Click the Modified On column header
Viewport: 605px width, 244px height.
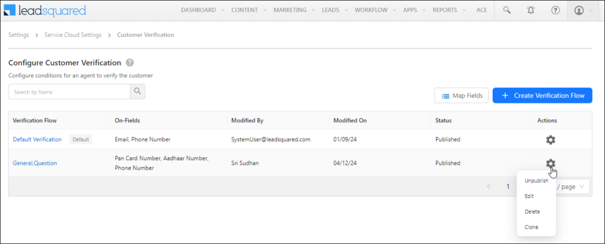(x=350, y=121)
